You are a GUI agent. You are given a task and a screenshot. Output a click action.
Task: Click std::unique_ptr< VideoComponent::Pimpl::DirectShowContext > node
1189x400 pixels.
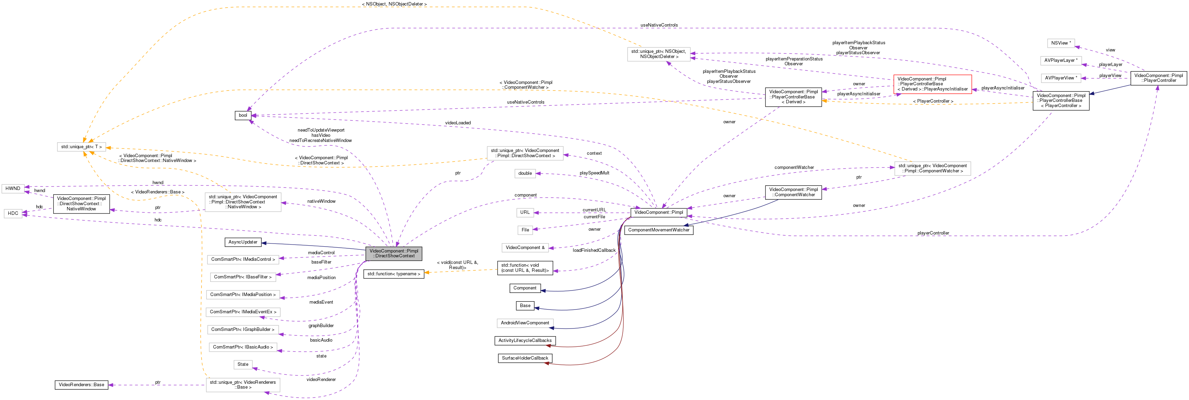pyautogui.click(x=525, y=153)
